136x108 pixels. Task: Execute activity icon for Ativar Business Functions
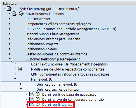pos(21,14)
